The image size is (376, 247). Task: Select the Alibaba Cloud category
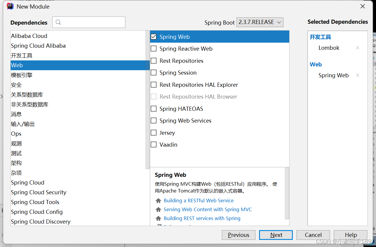tap(78, 36)
